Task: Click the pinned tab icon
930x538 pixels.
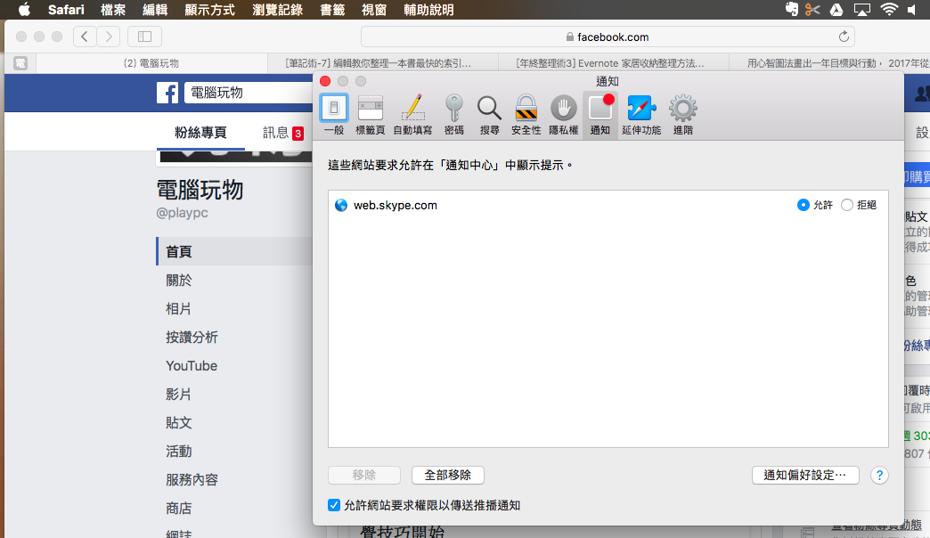Action: 20,63
